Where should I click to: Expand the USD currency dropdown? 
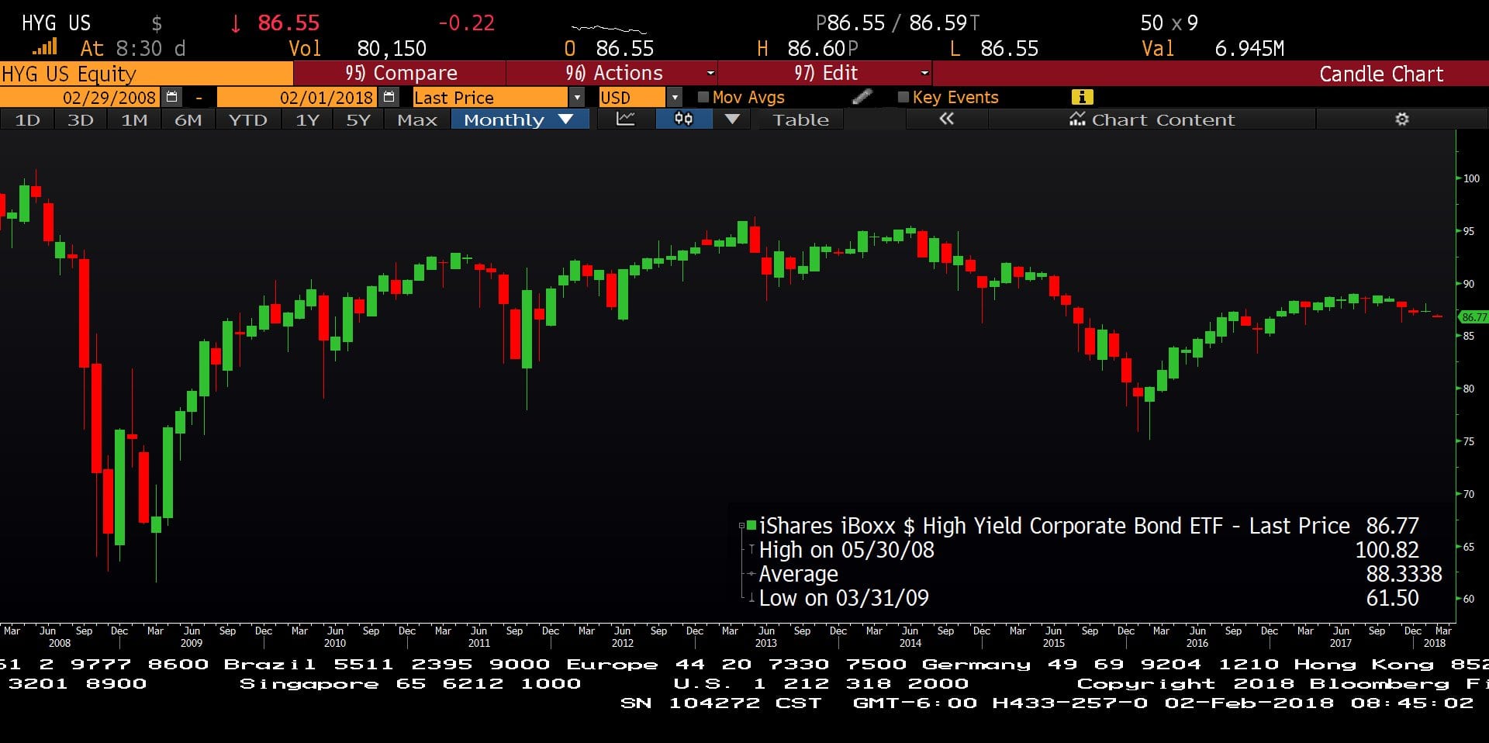coord(674,98)
